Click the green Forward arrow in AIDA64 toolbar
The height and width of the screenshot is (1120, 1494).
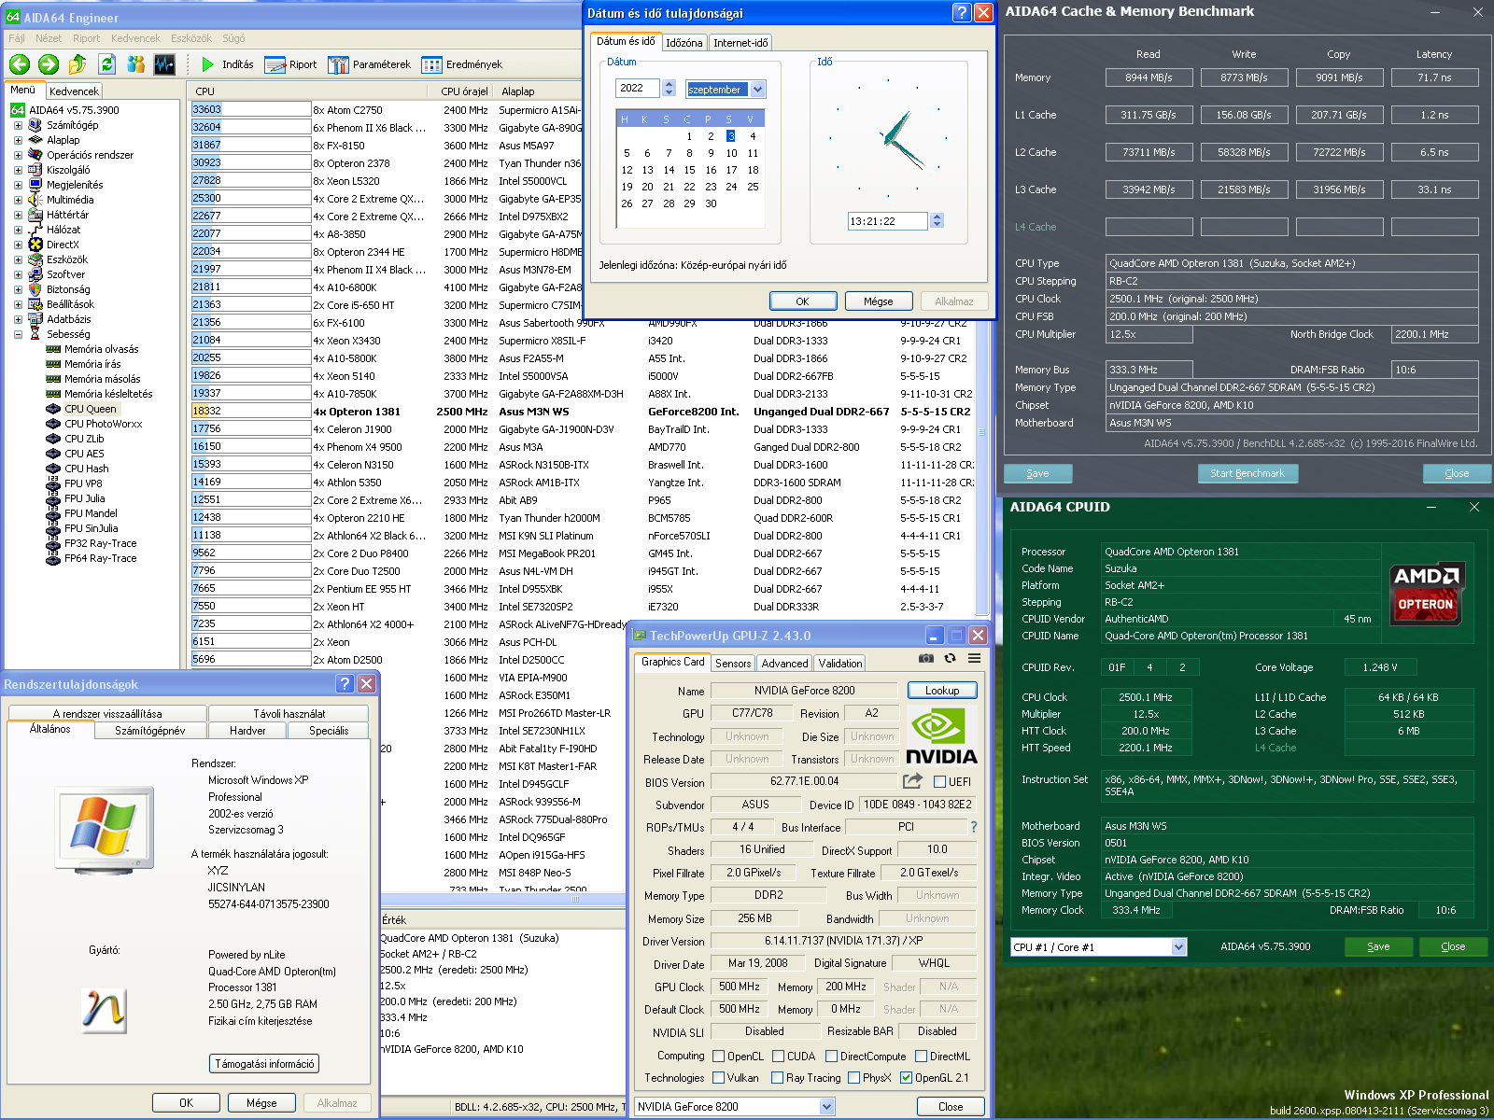coord(49,64)
